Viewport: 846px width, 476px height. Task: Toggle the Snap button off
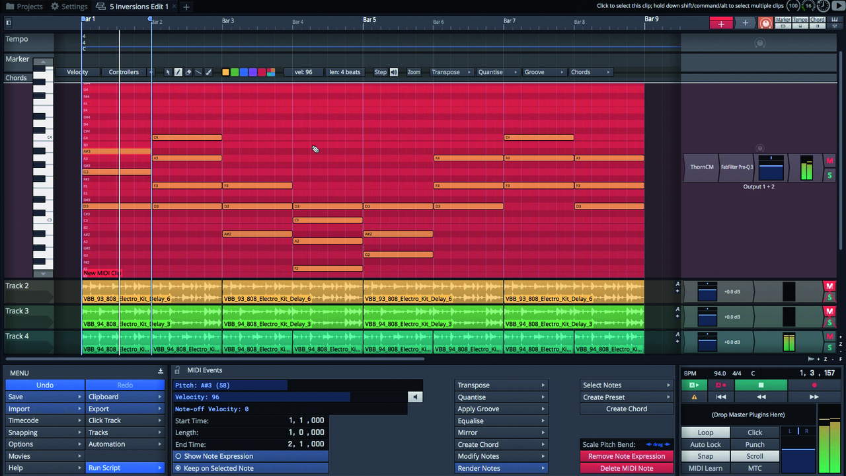click(705, 456)
